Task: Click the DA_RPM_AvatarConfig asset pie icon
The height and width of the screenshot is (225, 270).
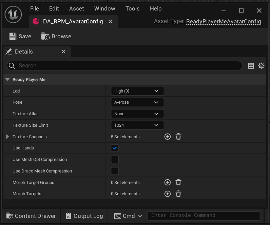Action: [x=36, y=21]
